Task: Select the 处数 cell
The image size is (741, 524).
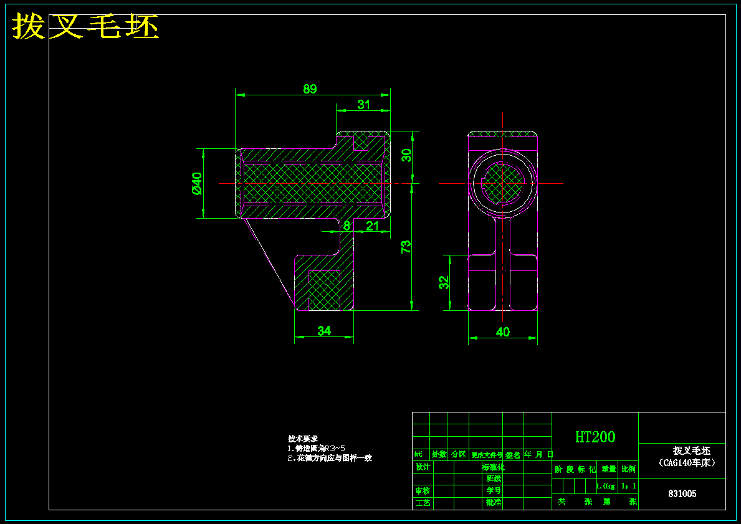Action: tap(439, 455)
